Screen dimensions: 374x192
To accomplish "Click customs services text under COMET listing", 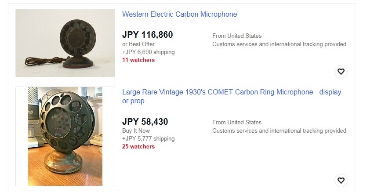I will [279, 130].
